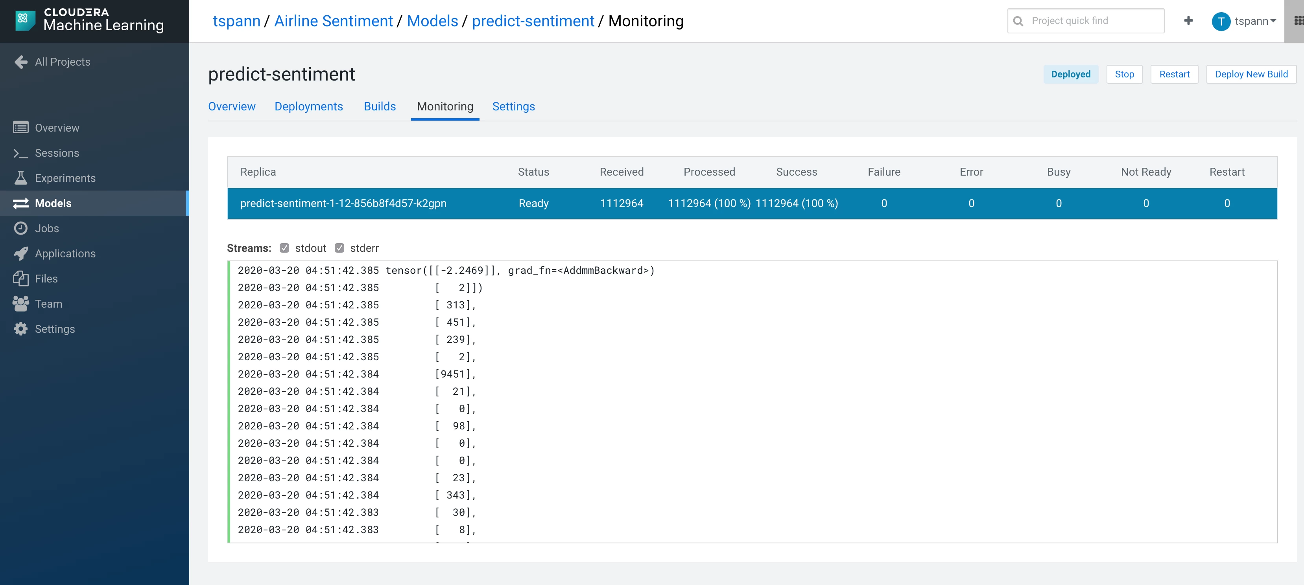Open Applications rocket icon in sidebar

[x=21, y=253]
